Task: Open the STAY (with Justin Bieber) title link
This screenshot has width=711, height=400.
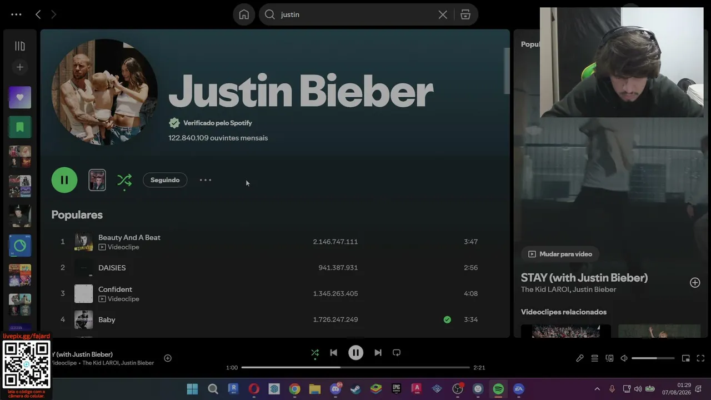Action: (584, 278)
